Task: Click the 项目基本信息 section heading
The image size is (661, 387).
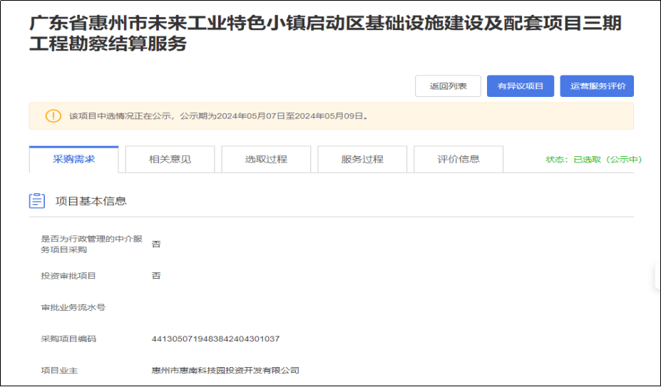Action: [x=91, y=201]
